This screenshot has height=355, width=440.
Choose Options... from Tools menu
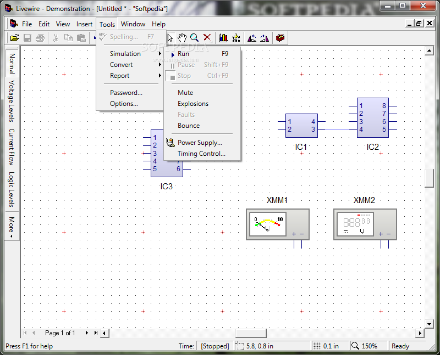click(131, 104)
